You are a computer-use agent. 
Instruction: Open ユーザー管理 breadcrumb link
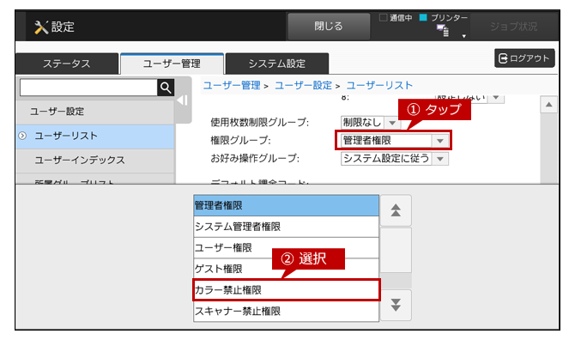click(x=232, y=86)
